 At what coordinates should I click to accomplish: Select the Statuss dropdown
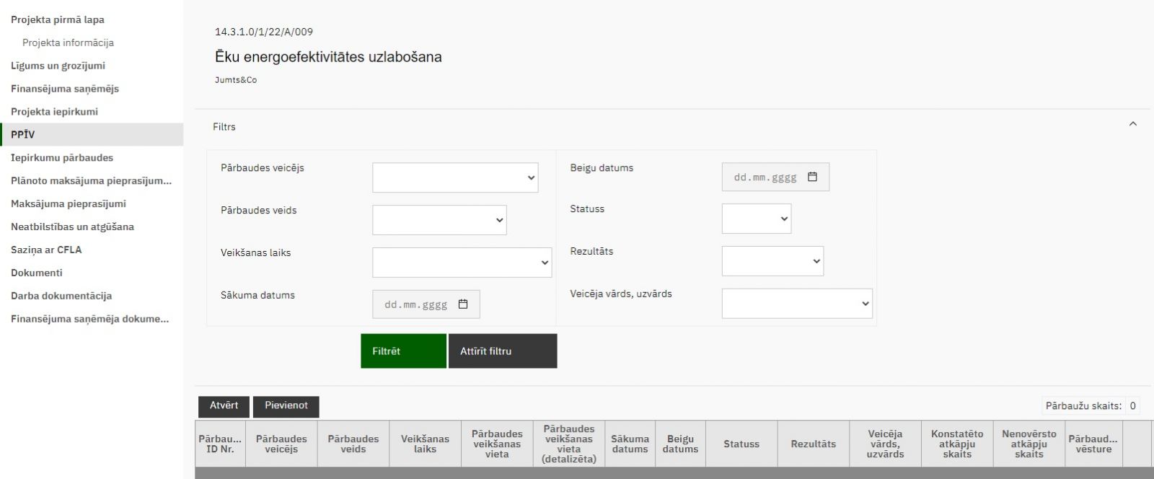pos(756,219)
